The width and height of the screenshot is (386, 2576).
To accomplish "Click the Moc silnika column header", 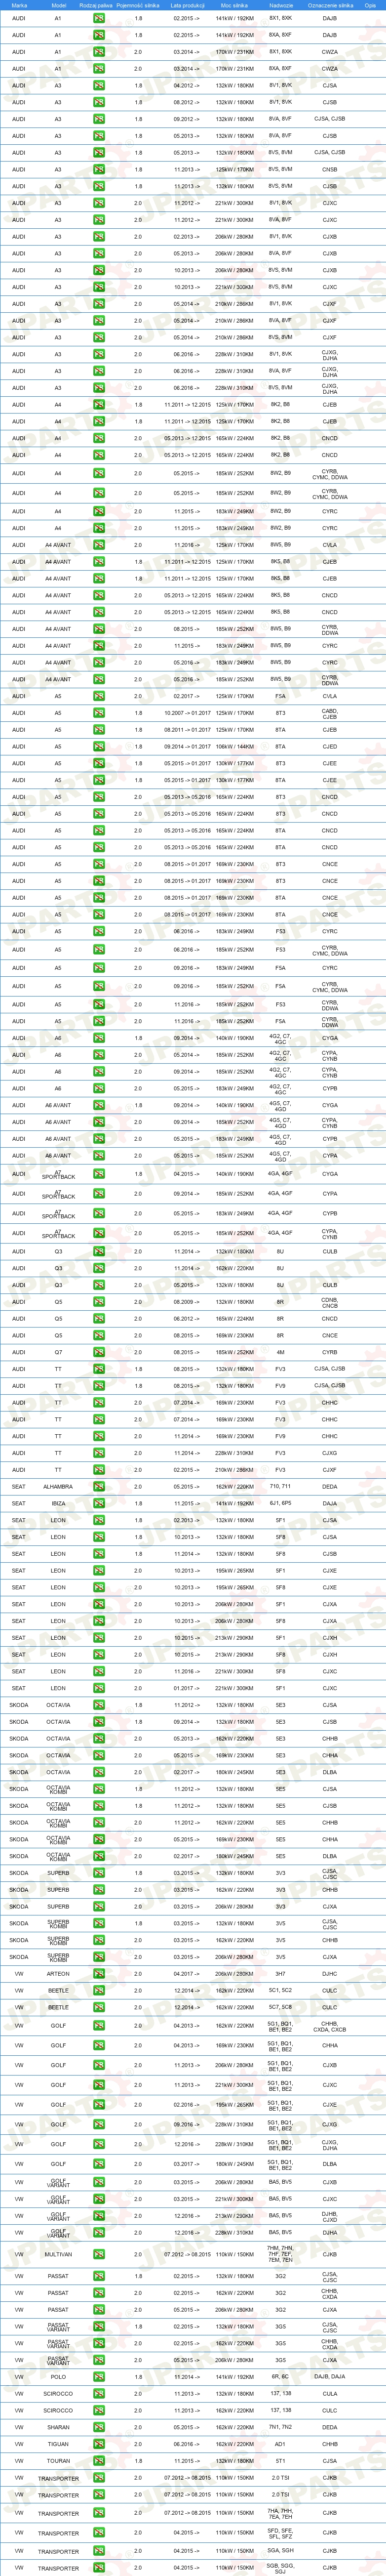I will (x=234, y=5).
